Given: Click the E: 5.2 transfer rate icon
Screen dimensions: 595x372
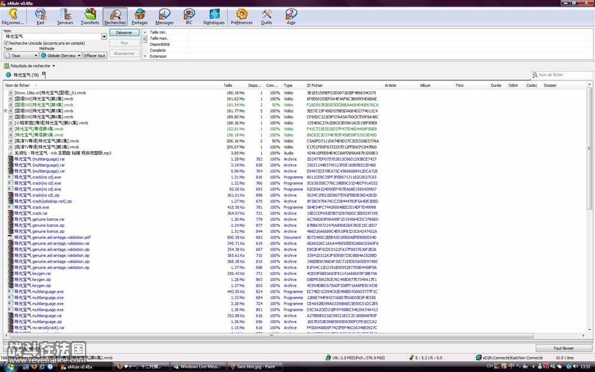Looking at the screenshot, I should click(x=411, y=358).
